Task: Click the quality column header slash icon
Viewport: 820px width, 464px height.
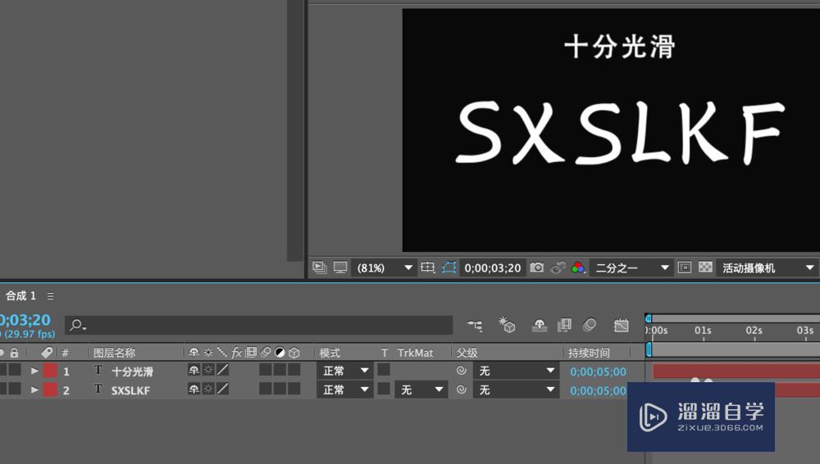Action: 221,353
